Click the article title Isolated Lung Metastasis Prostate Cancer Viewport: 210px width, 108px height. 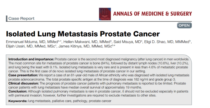tap(83, 34)
